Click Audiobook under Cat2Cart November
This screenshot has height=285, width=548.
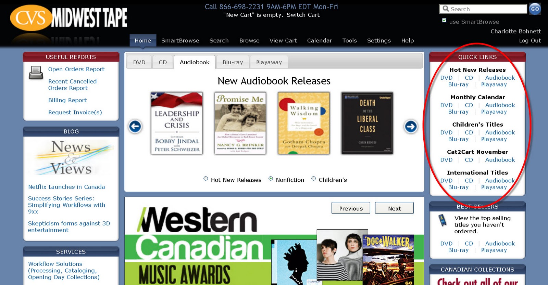point(500,160)
